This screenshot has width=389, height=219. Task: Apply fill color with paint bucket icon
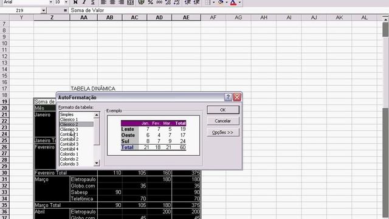(x=220, y=2)
